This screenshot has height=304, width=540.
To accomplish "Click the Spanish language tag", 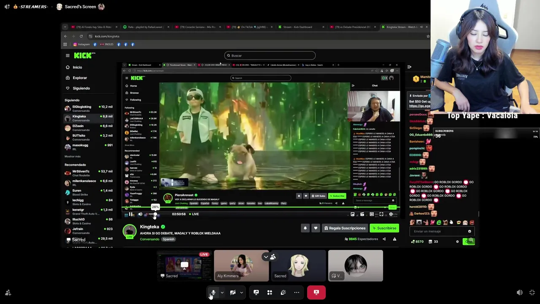I will pos(168,239).
